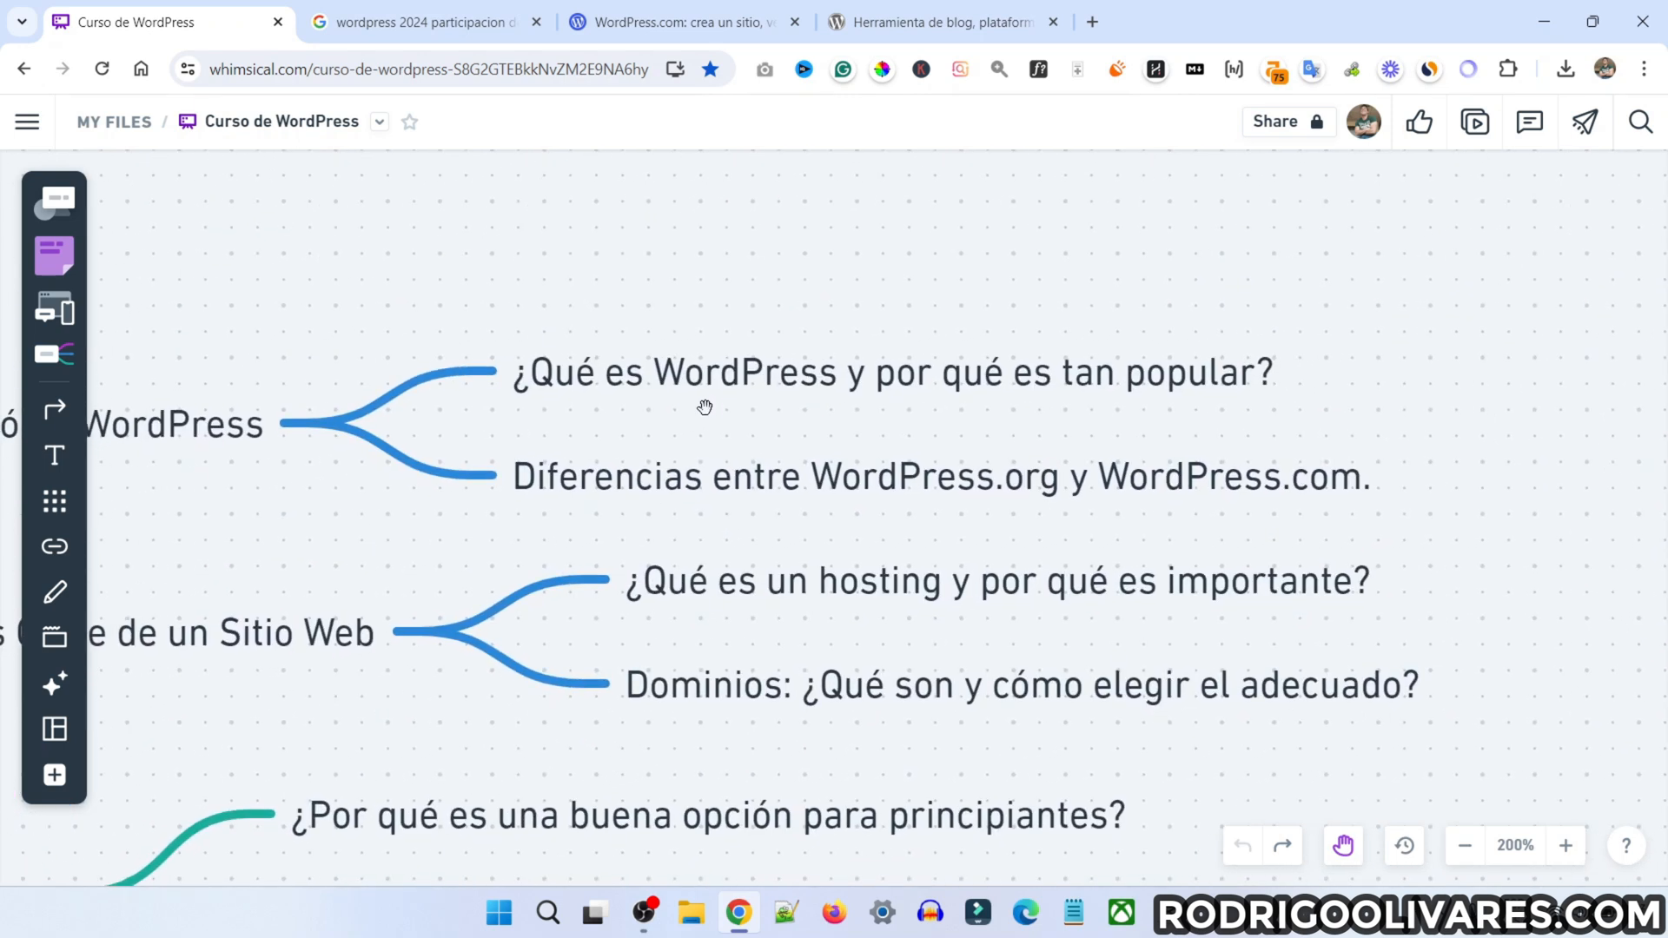Open the help question mark button

1626,845
